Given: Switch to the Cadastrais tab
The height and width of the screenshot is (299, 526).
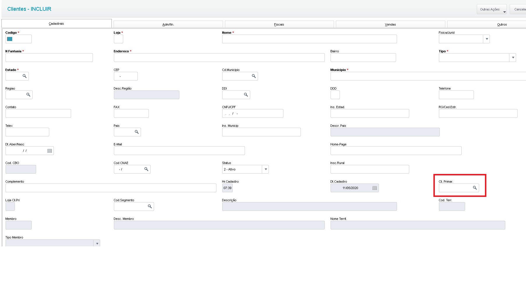Looking at the screenshot, I should tap(57, 24).
